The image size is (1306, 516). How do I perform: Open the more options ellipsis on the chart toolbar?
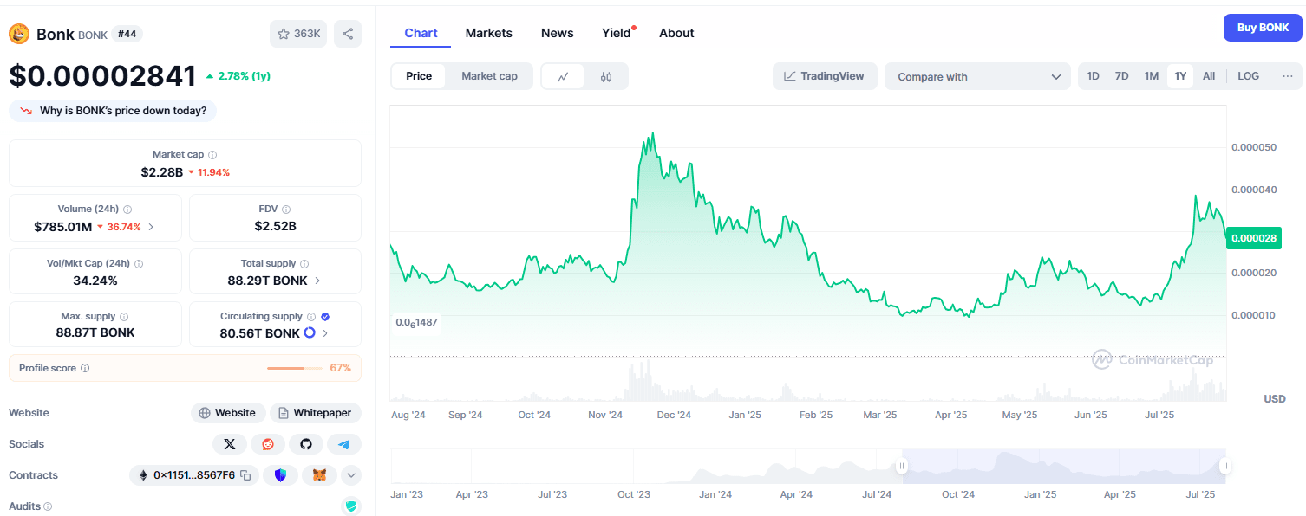(1287, 76)
